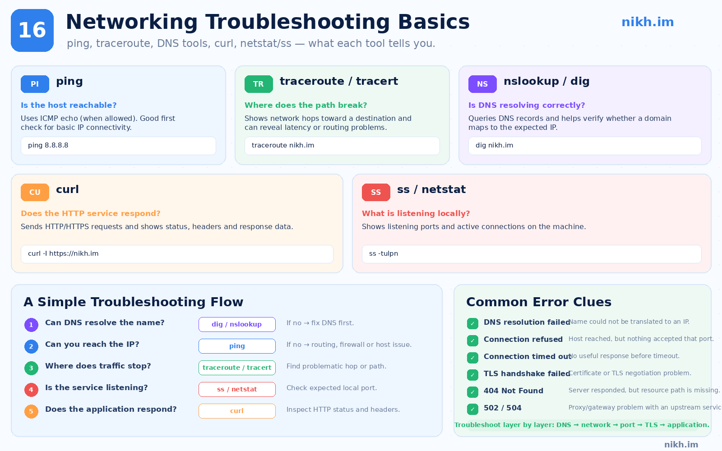
Task: Click the orange 'curl' pill in the flow
Action: [237, 411]
